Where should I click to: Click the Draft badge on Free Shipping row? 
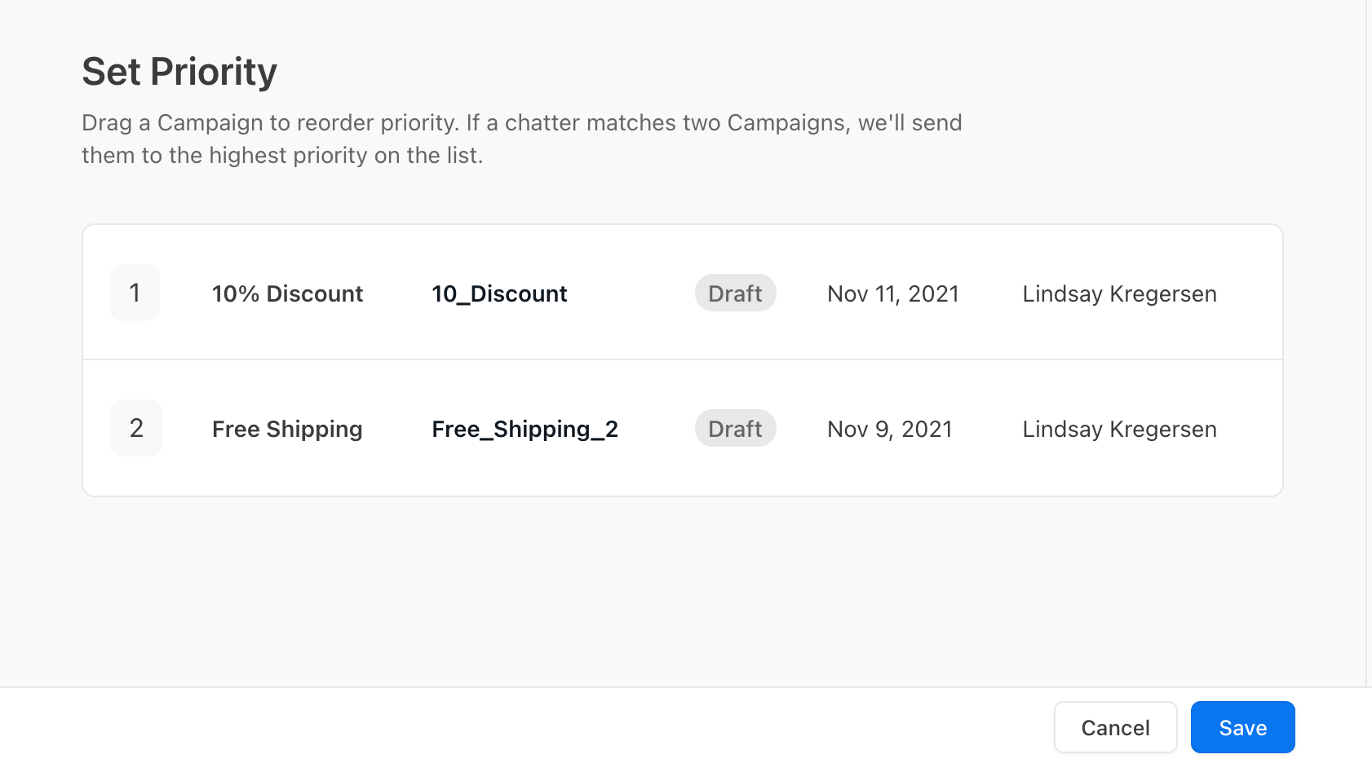[x=735, y=429]
